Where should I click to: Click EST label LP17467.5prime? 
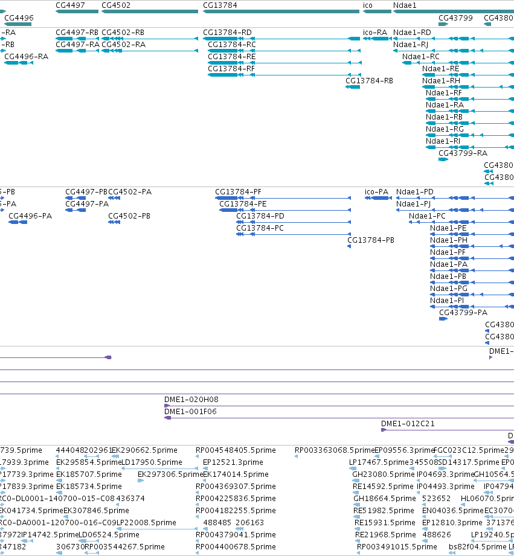point(379,462)
